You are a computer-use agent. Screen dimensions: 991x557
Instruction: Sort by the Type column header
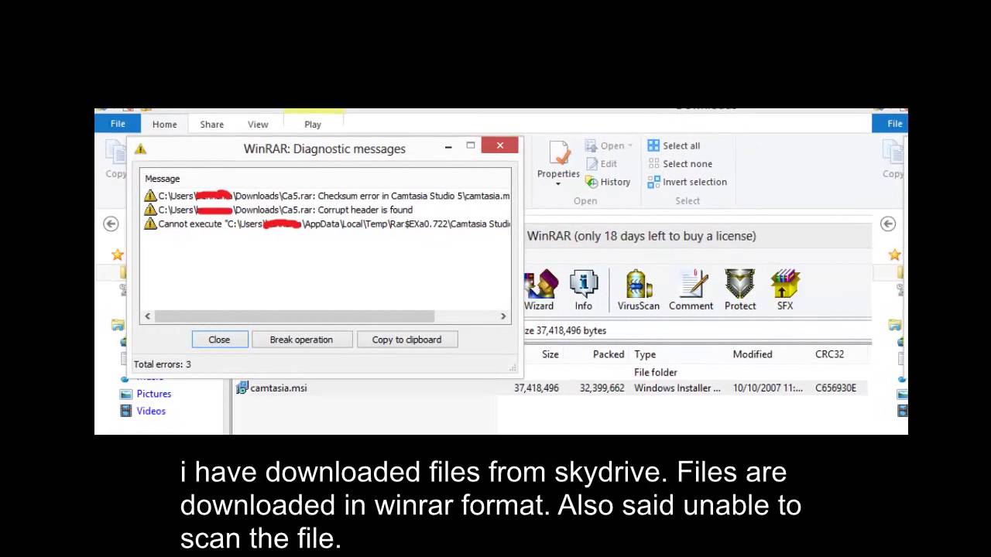coord(645,354)
